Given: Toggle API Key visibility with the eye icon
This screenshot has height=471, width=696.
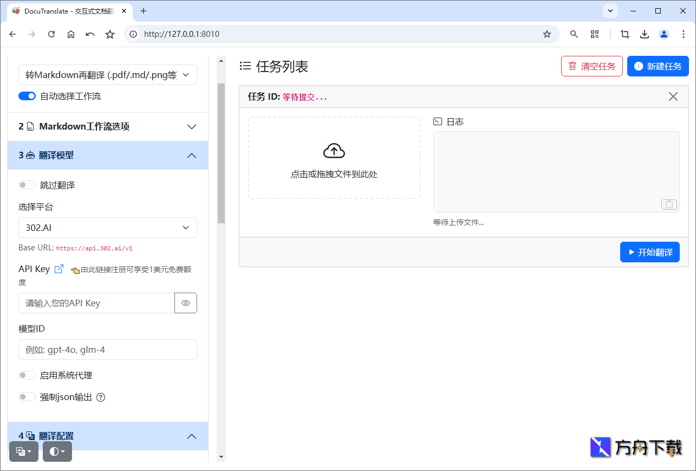Looking at the screenshot, I should 186,302.
